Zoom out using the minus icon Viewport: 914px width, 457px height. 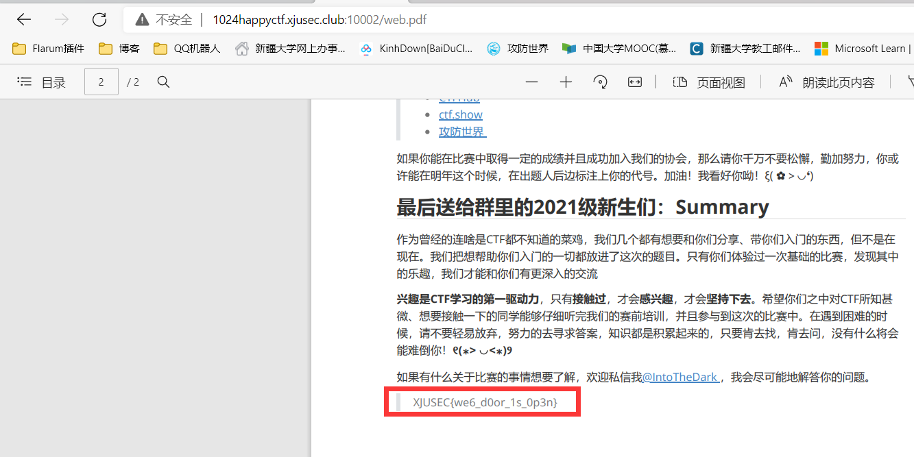coord(531,82)
